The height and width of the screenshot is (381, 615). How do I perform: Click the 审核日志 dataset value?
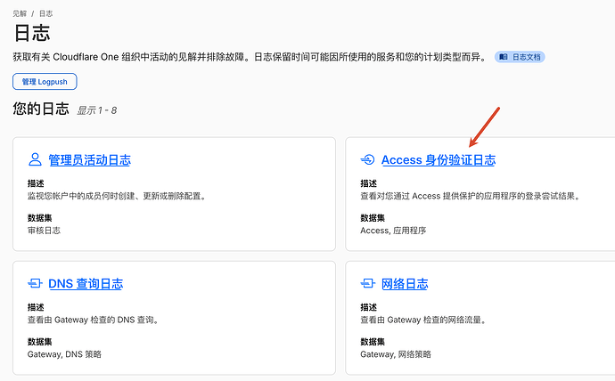tap(44, 231)
